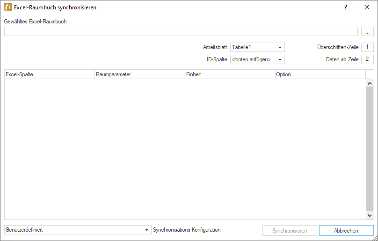Open the Arbeitsblatt dropdown showing Tabelle1

[x=257, y=47]
